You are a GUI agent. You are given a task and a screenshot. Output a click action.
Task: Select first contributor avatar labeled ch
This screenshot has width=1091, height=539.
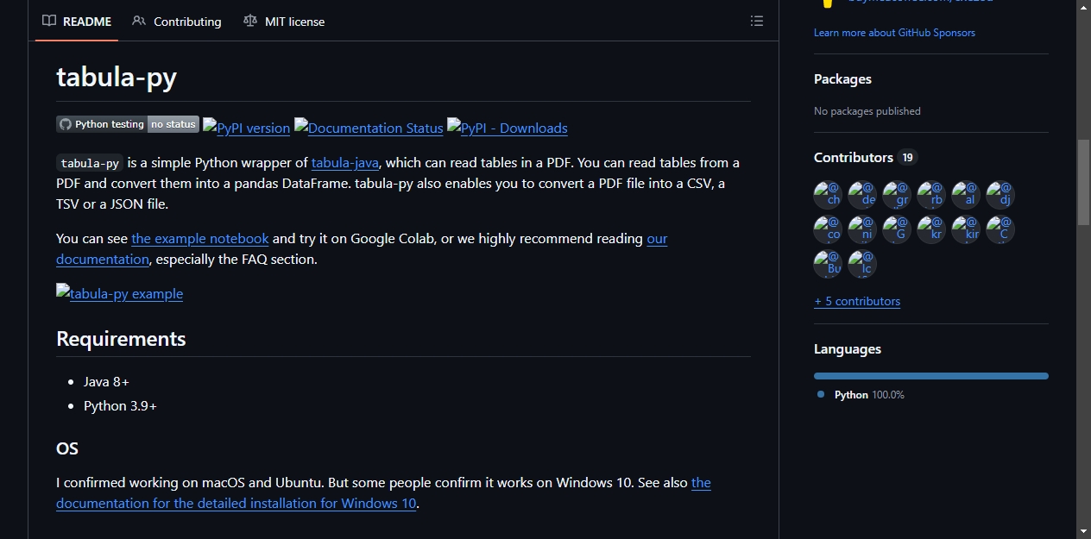[x=828, y=195]
